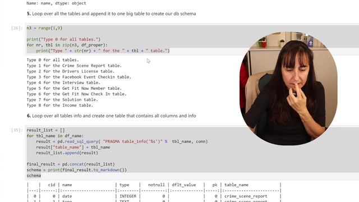The width and height of the screenshot is (359, 202).
Task: Click 'Name: name, dtype: object' output text
Action: pyautogui.click(x=56, y=3)
